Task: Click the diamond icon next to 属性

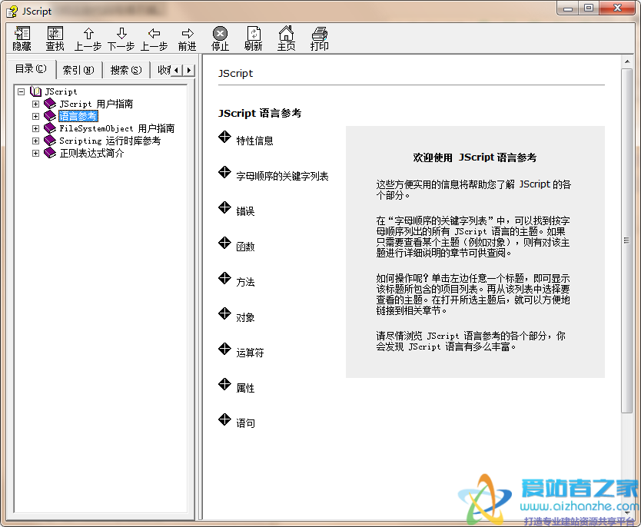Action: [x=224, y=384]
